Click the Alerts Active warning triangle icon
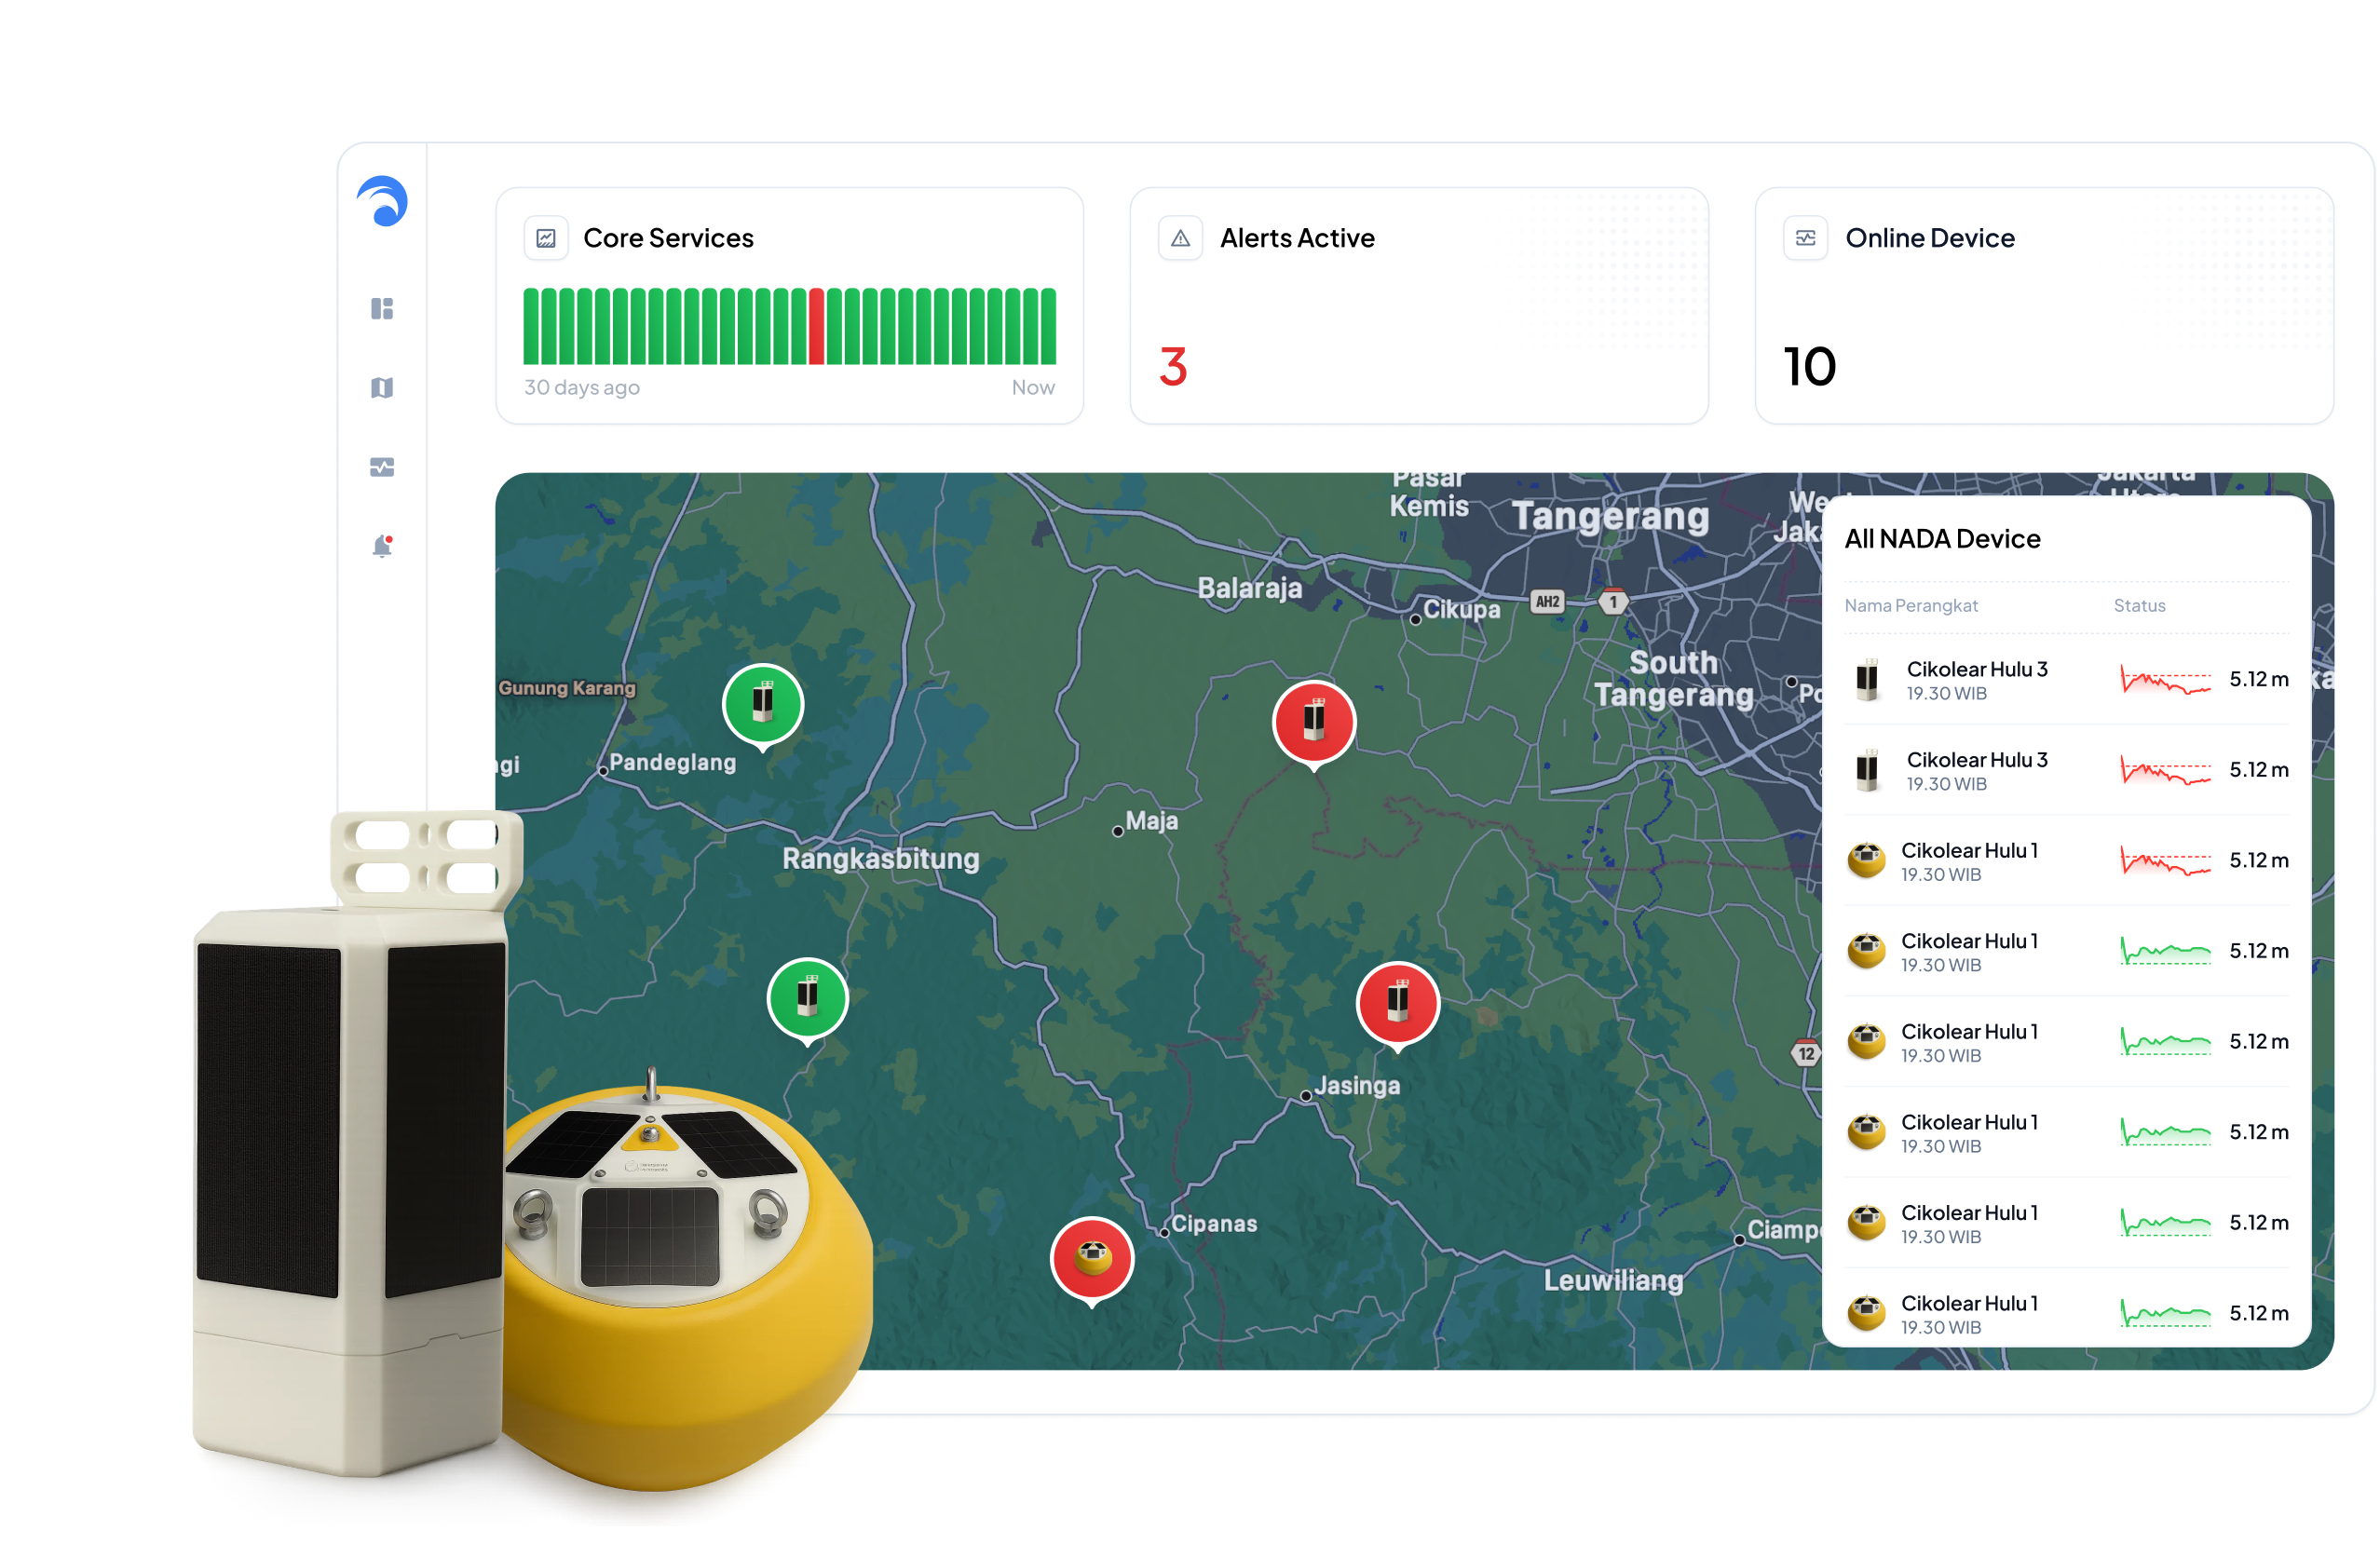 (x=1180, y=238)
